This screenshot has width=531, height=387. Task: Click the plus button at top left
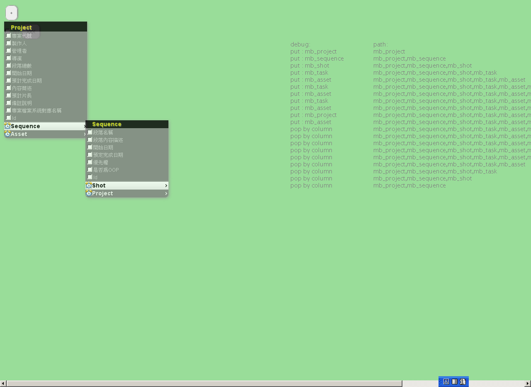(11, 13)
